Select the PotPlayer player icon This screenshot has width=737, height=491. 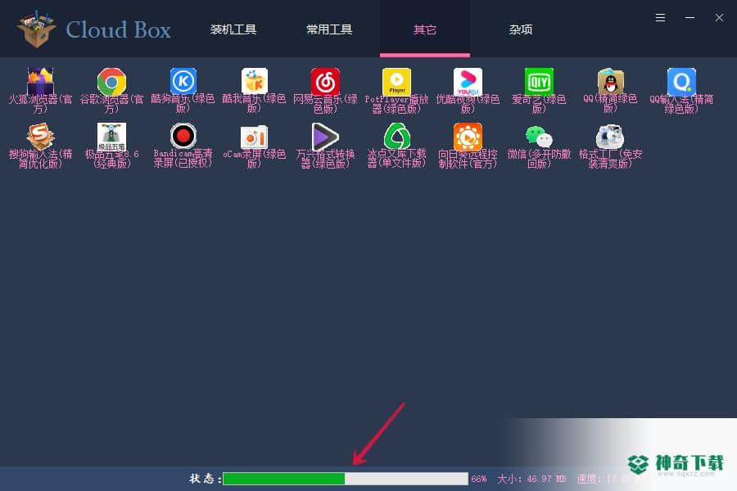(396, 81)
